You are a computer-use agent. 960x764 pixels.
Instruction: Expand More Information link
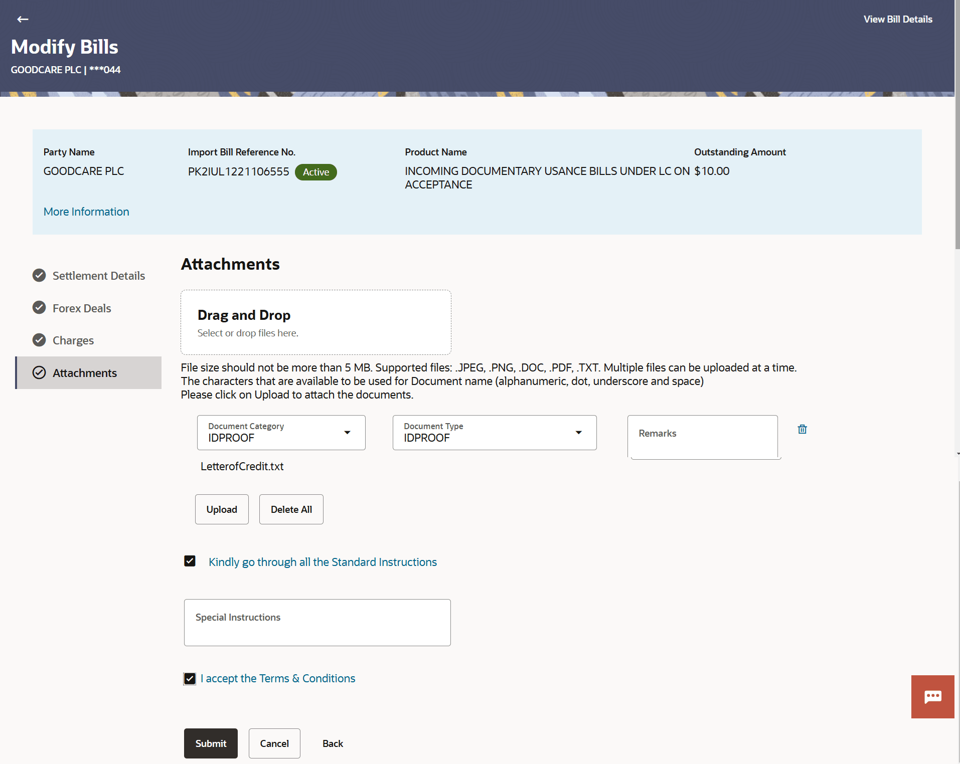(86, 212)
